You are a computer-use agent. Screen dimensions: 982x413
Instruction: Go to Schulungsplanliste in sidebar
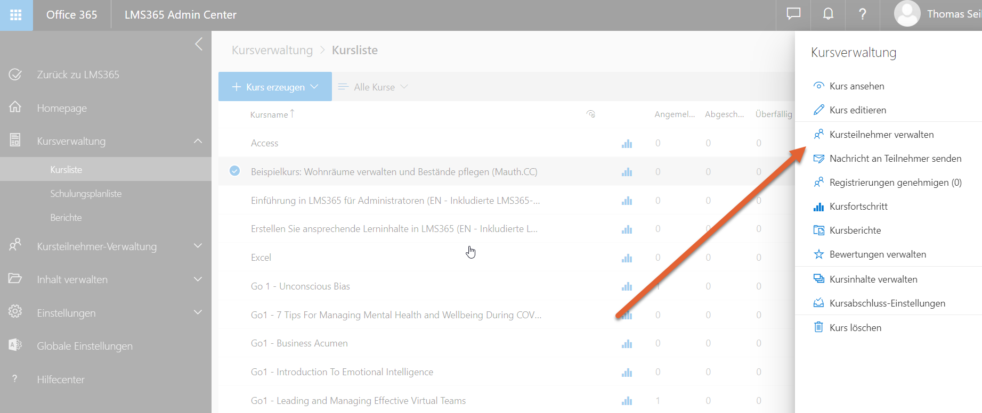(x=86, y=194)
